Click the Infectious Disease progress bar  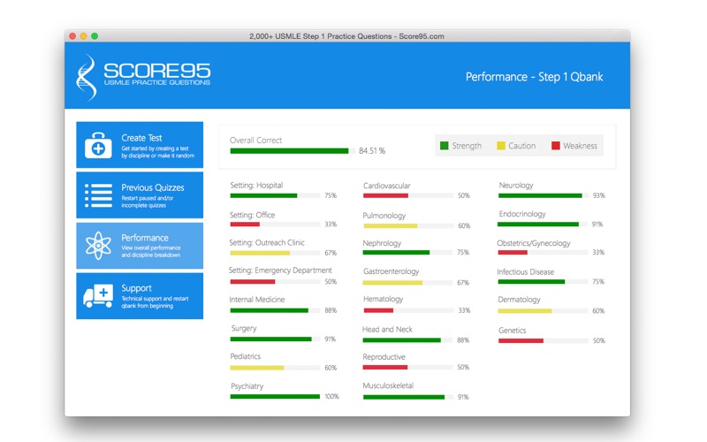pyautogui.click(x=543, y=282)
